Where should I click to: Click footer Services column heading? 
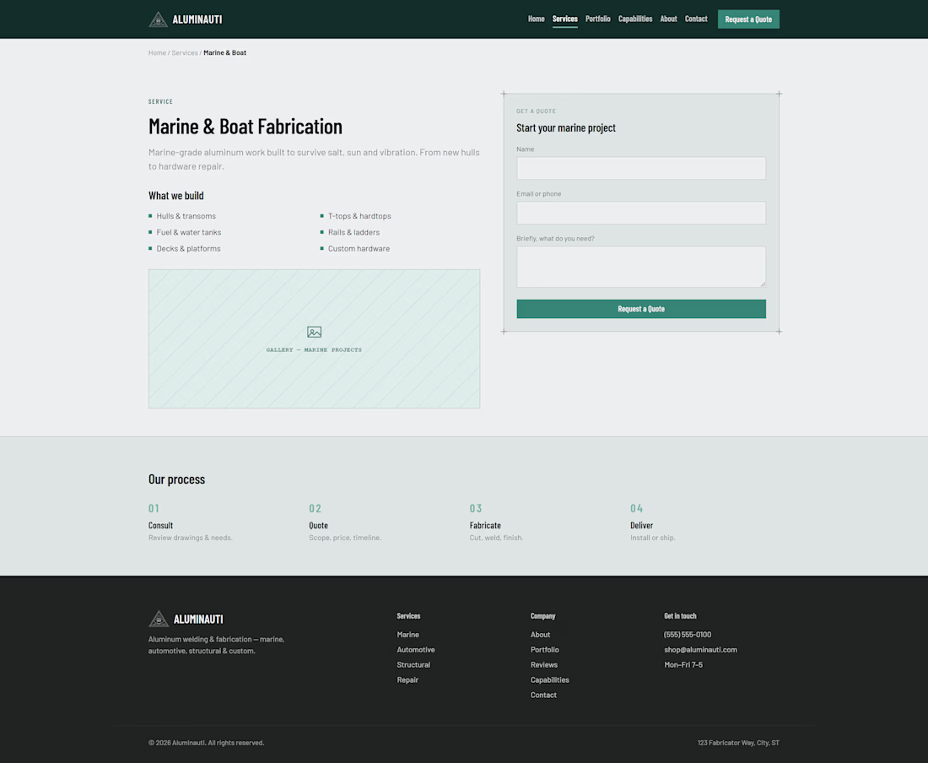point(408,616)
